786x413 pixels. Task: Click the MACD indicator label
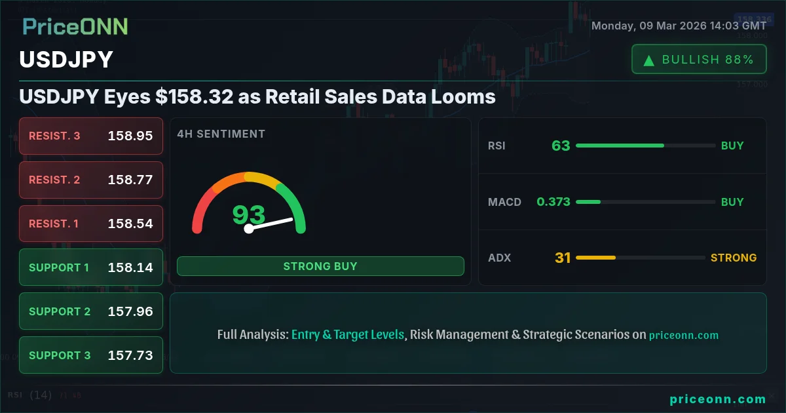coord(504,202)
